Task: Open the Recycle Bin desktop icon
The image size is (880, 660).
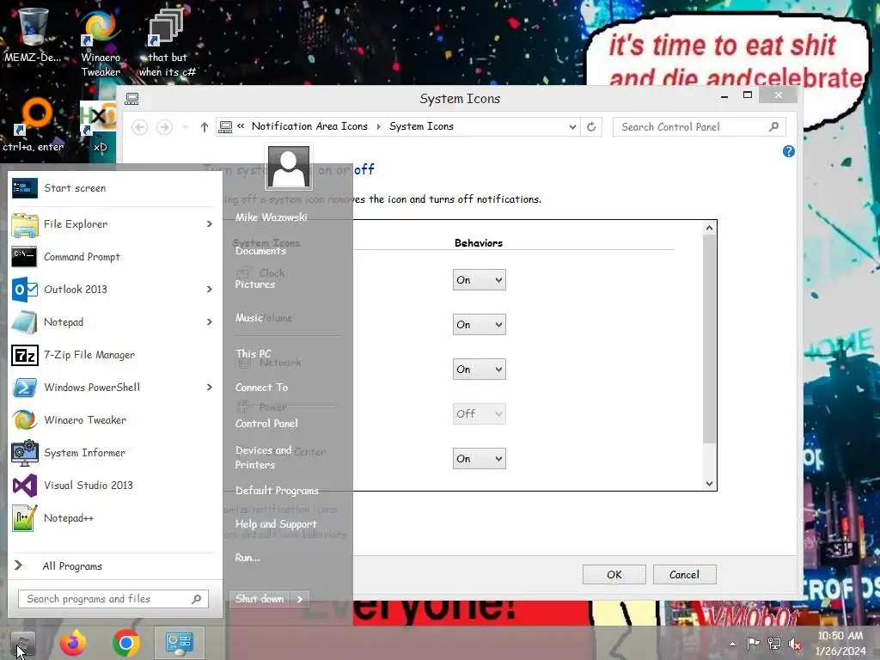Action: click(34, 35)
